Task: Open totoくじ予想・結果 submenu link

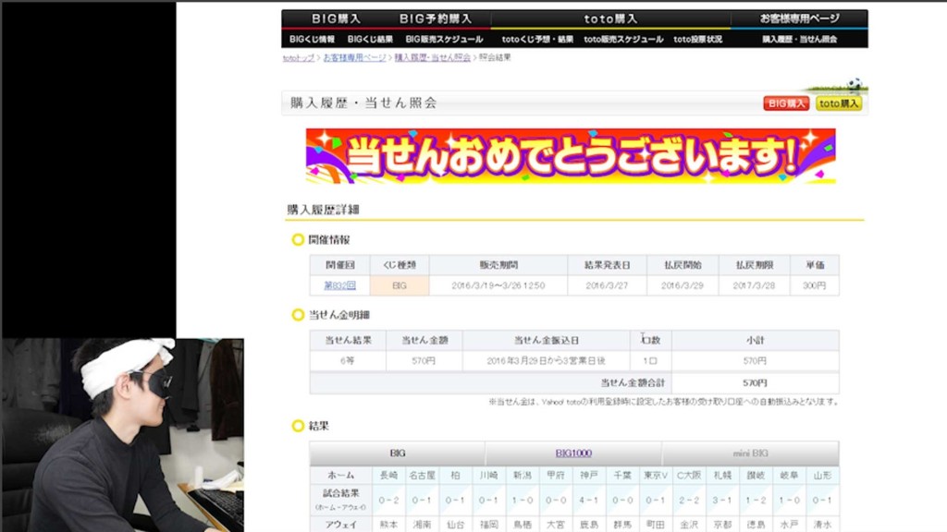Action: click(537, 40)
